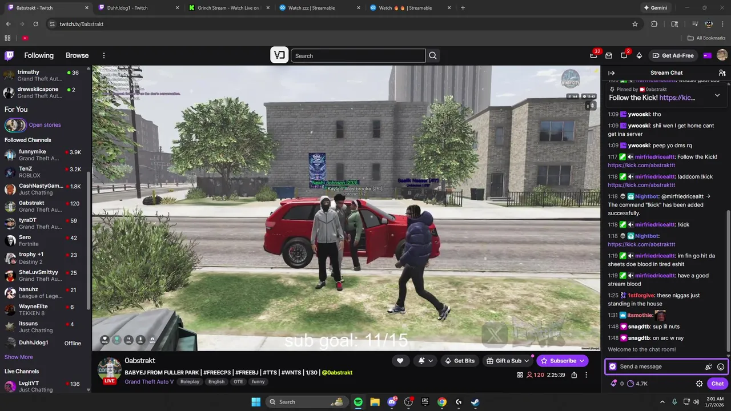Click the Roleplay tag
731x411 pixels.
(190, 382)
